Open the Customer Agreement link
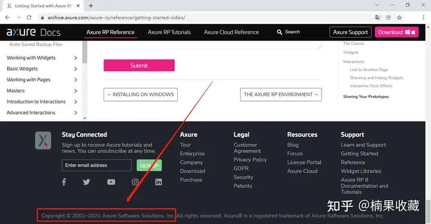Screen dimensions: 431x224 click(x=247, y=148)
